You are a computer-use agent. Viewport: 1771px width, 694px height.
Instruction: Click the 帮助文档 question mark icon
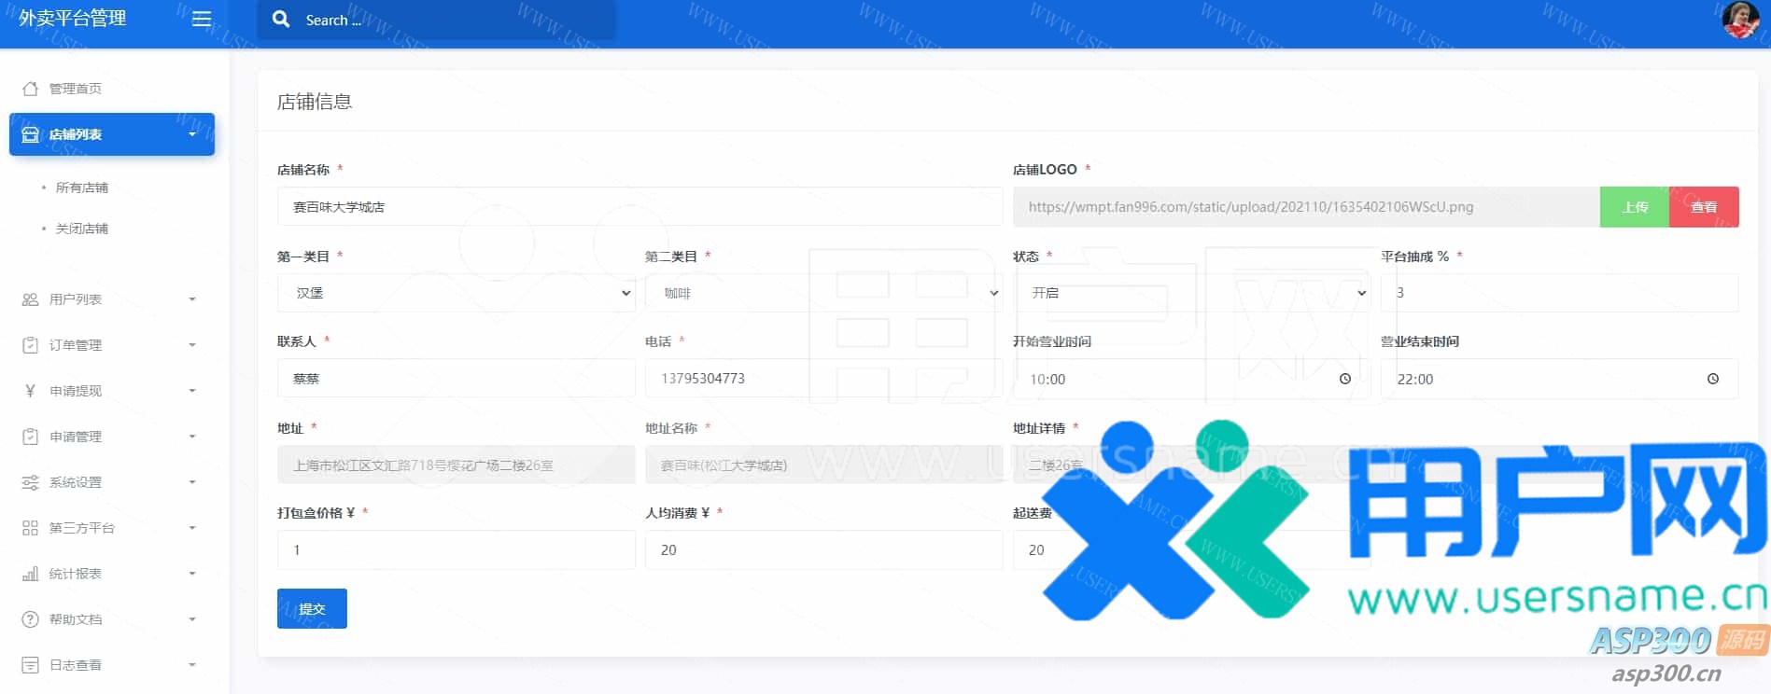(x=30, y=619)
